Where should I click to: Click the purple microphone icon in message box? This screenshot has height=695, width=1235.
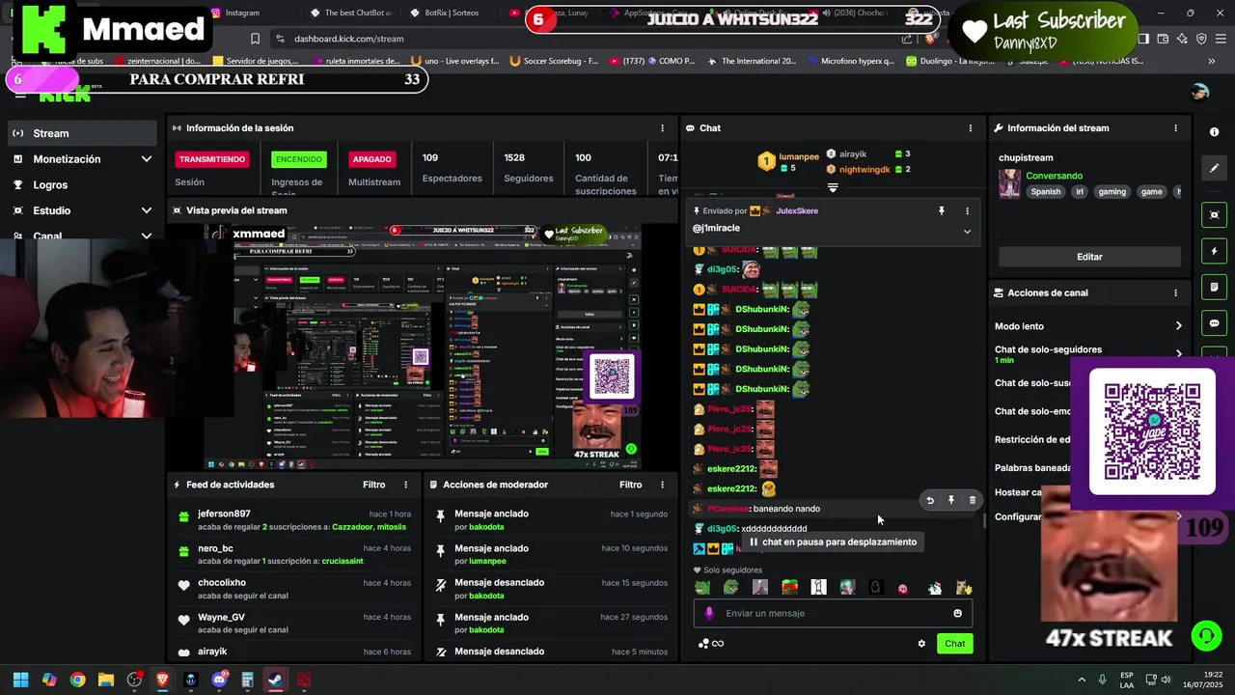click(709, 613)
